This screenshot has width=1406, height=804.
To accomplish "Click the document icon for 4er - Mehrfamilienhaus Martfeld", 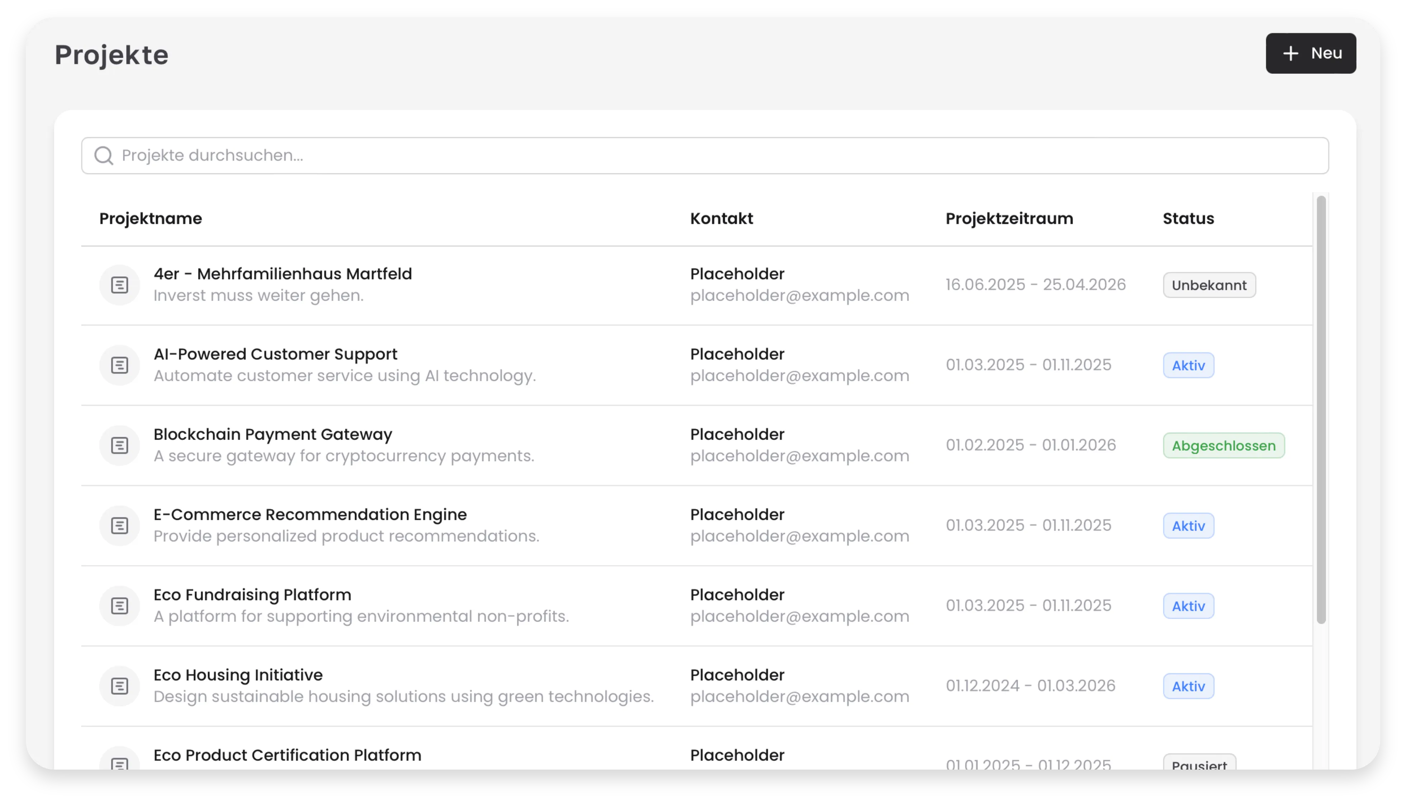I will 119,285.
